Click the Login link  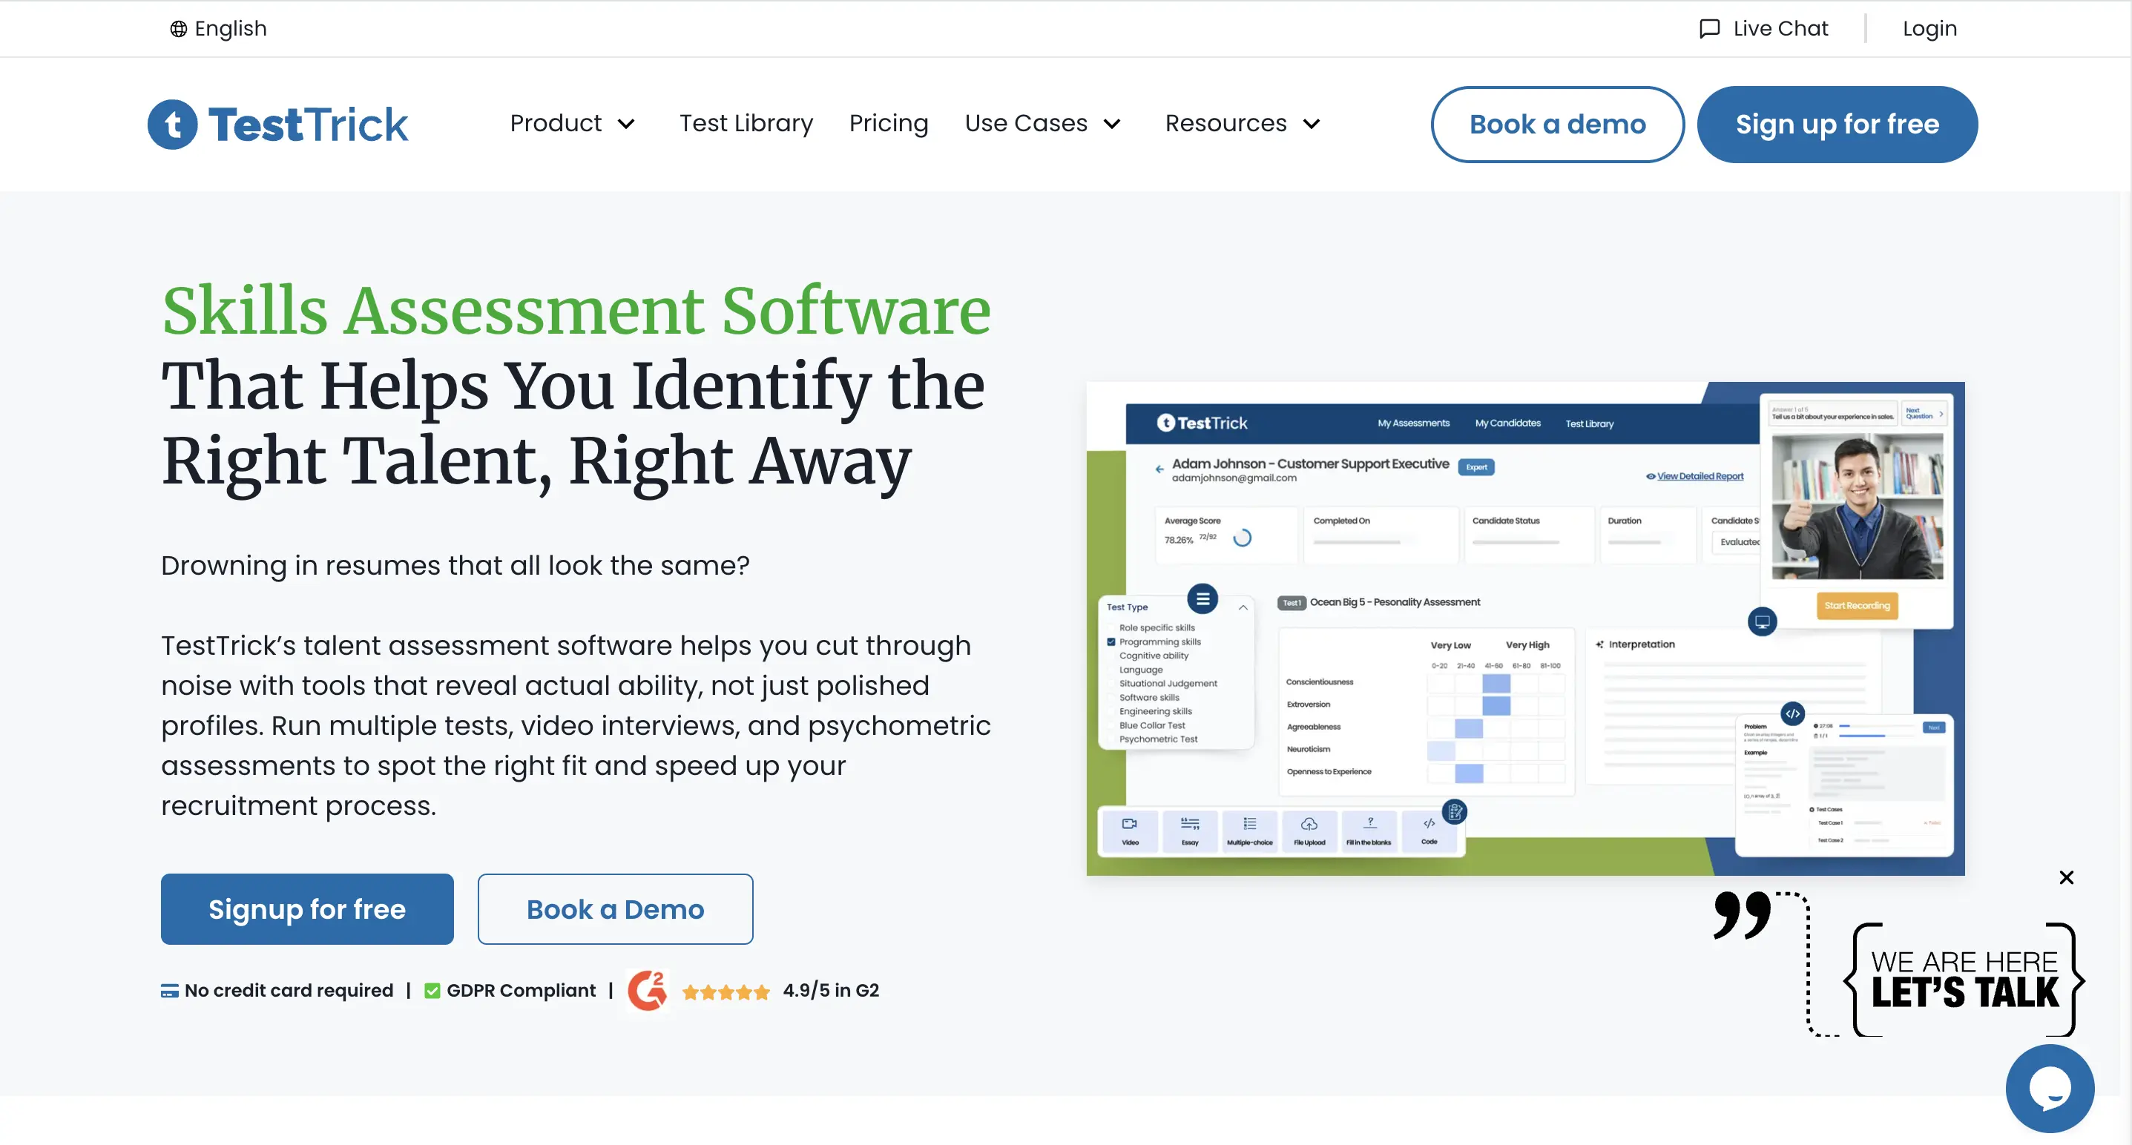coord(1929,29)
